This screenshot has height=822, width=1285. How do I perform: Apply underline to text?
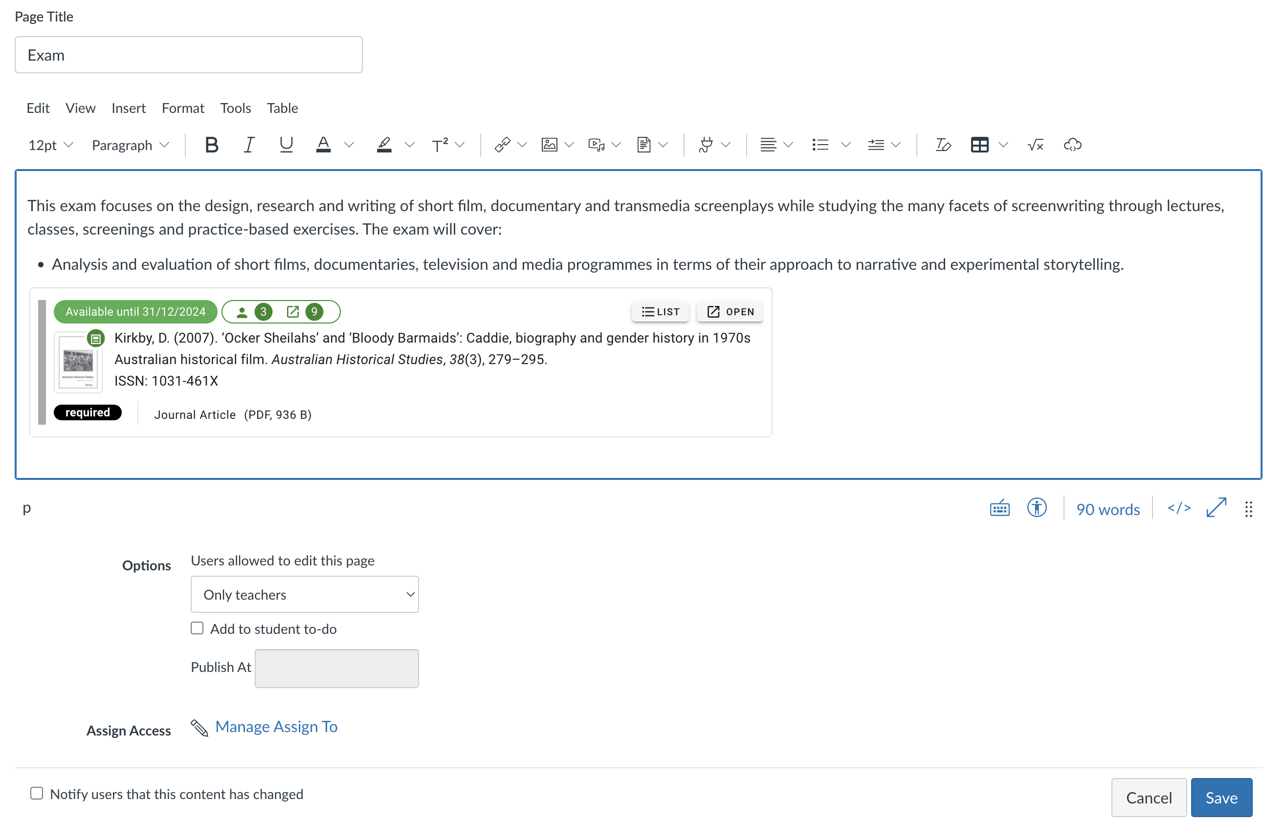tap(286, 144)
